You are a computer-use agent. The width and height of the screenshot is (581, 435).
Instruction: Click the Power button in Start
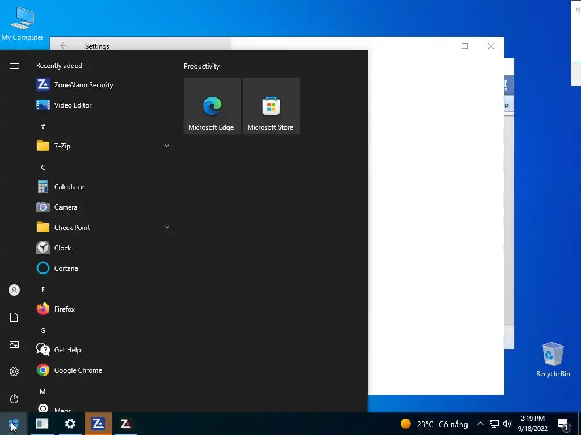tap(14, 399)
